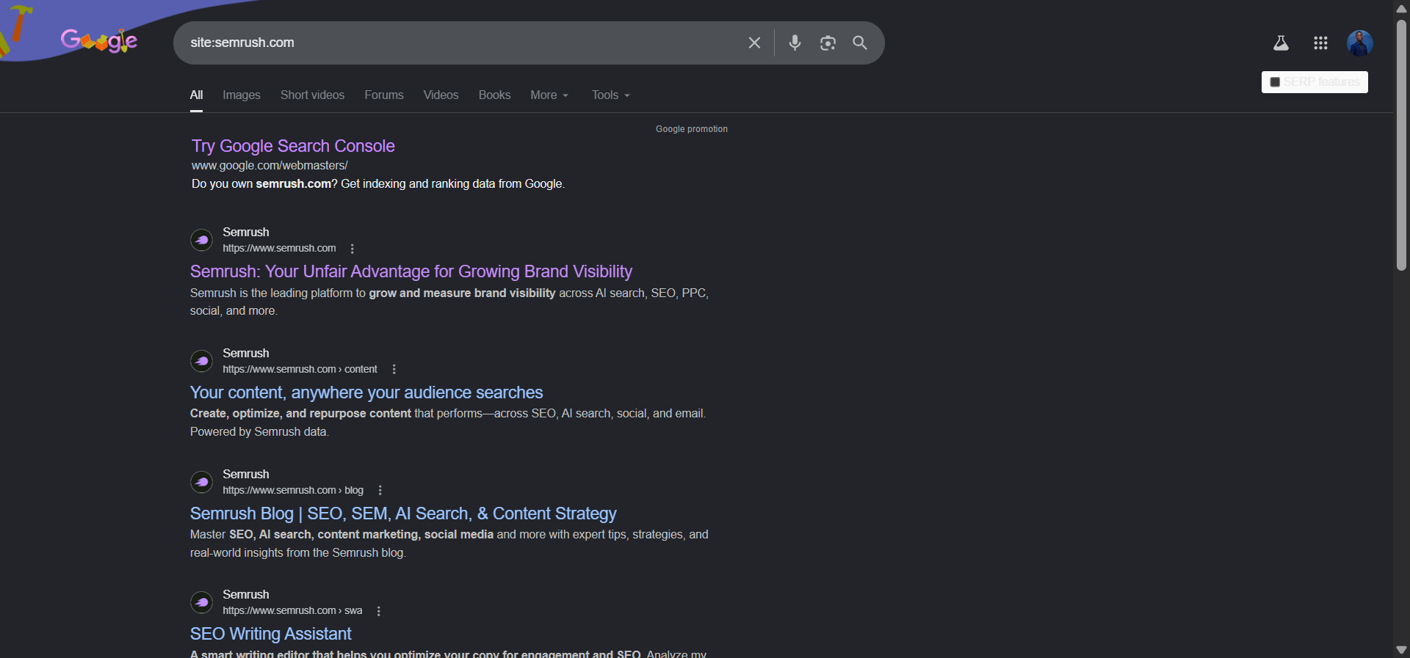Open the Semrush Blog result link
This screenshot has height=658, width=1410.
[403, 513]
